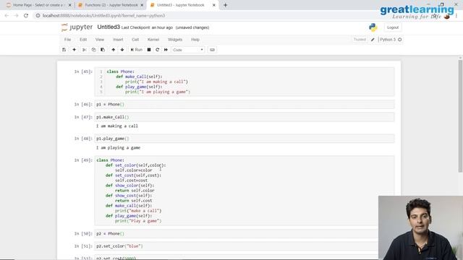This screenshot has height=260, width=463.
Task: Switch to Functions (2) Jupyter Notebook tab
Action: [111, 5]
